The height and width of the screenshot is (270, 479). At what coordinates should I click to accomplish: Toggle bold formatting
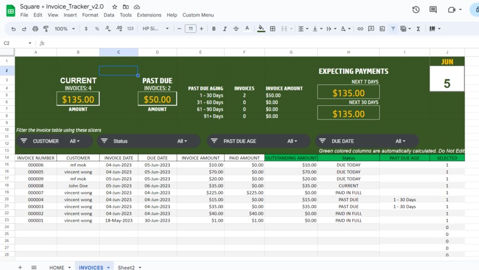(214, 29)
